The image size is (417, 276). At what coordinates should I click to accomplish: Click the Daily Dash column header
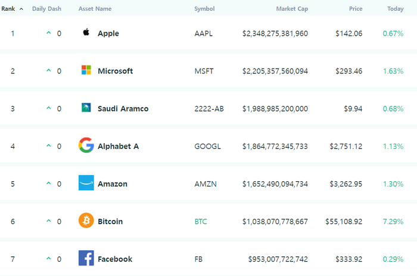click(46, 9)
